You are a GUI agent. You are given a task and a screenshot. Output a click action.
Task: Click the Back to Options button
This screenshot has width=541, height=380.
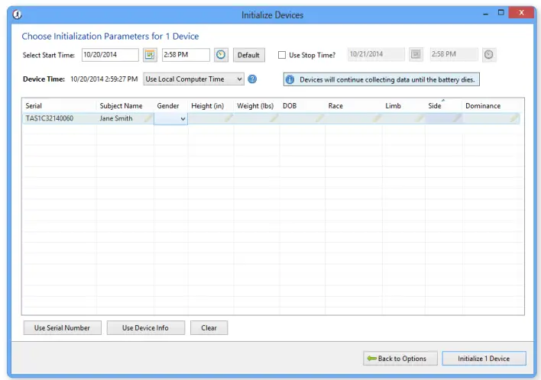pyautogui.click(x=400, y=359)
